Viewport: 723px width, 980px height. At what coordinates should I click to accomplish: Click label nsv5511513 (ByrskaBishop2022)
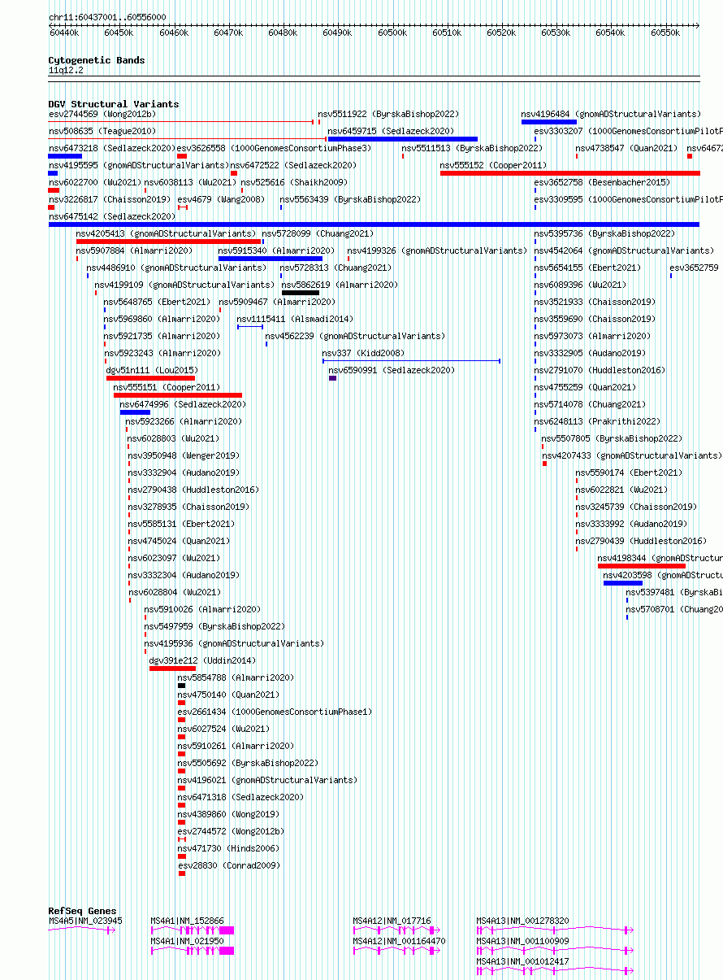pyautogui.click(x=472, y=148)
